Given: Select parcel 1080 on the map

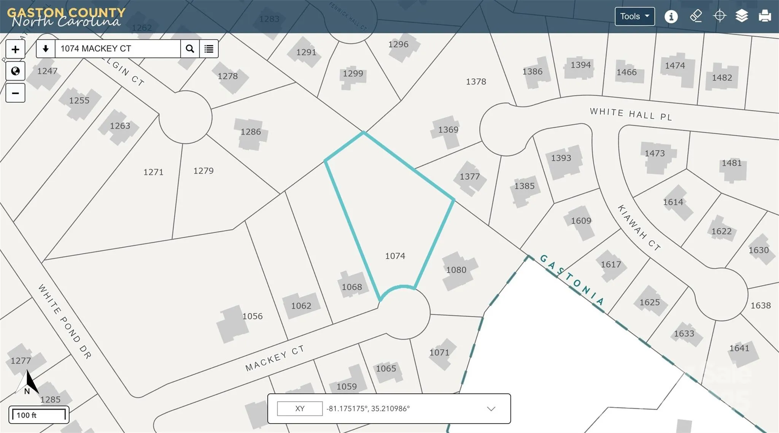Looking at the screenshot, I should tap(456, 270).
